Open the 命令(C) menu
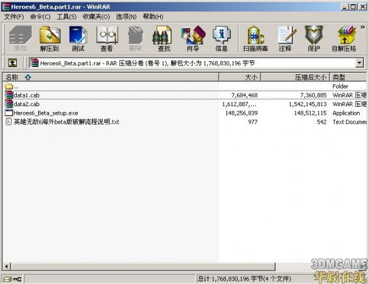369x284 pixels. click(40, 17)
